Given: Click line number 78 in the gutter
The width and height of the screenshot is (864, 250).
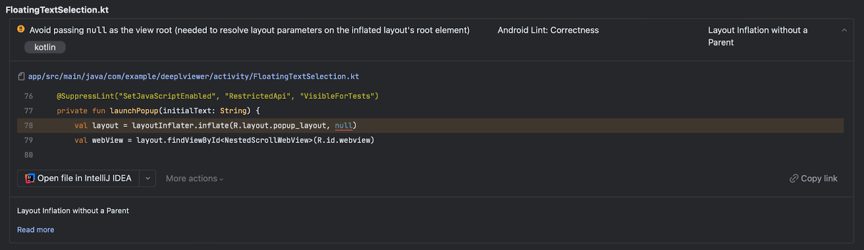Looking at the screenshot, I should point(29,125).
